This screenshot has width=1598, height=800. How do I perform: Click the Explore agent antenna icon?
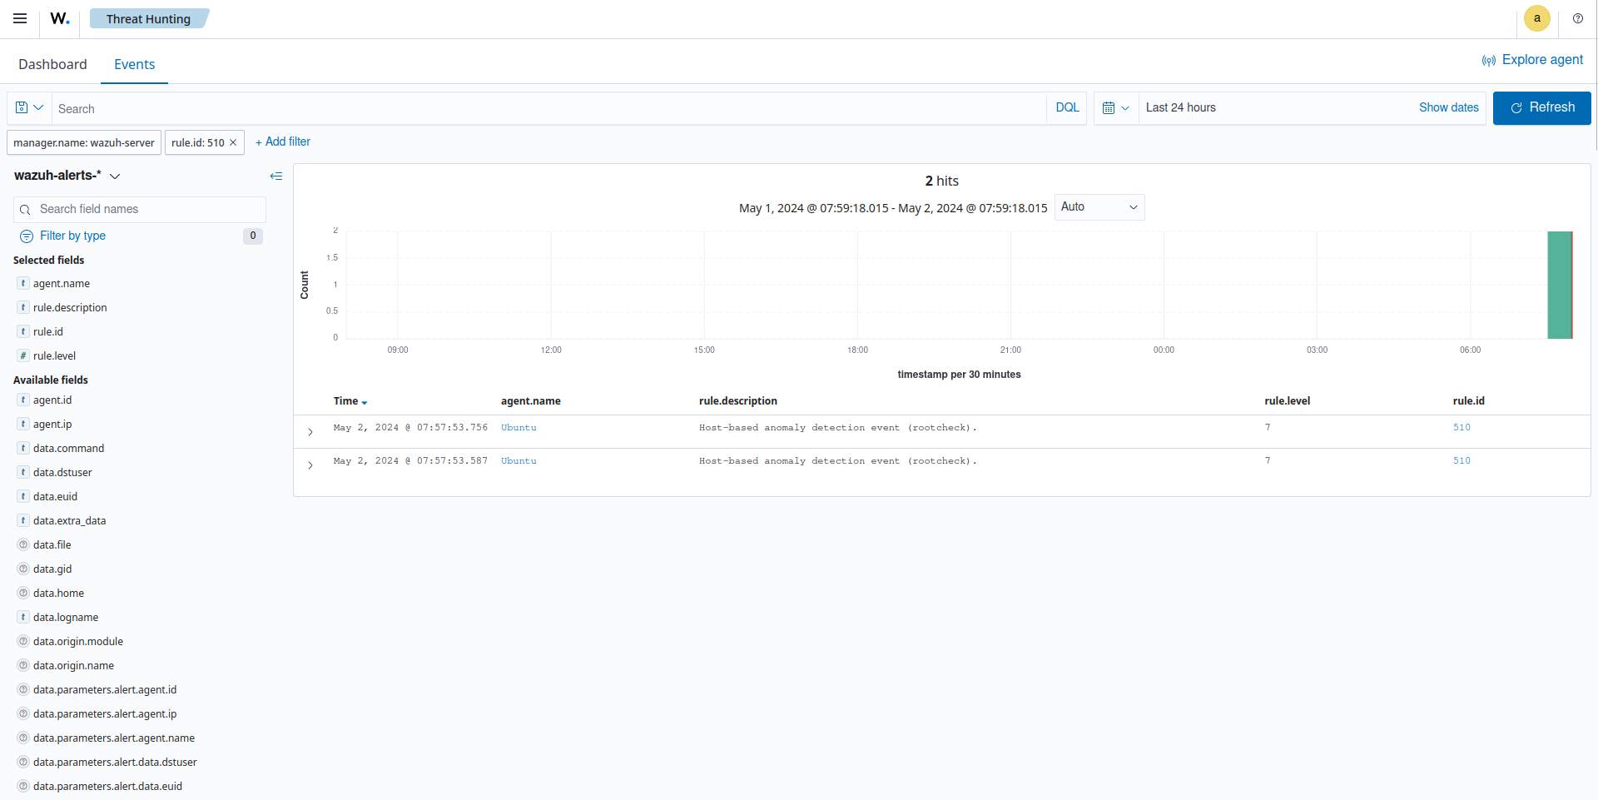[x=1489, y=60]
